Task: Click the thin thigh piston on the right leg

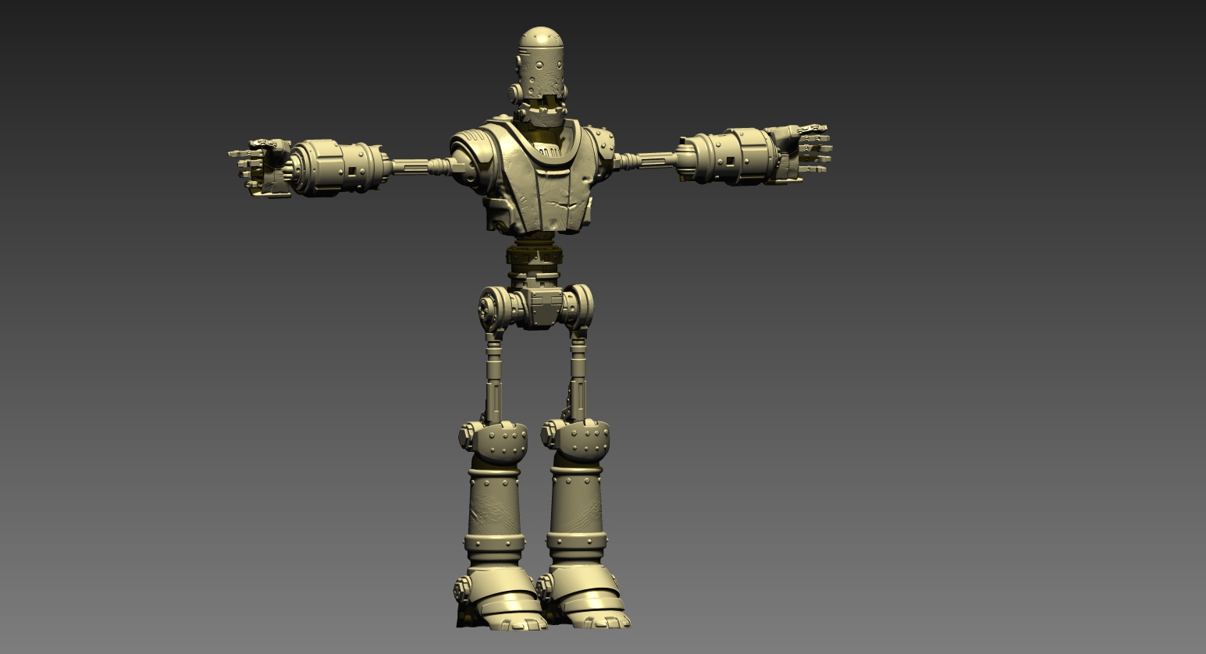Action: [578, 376]
